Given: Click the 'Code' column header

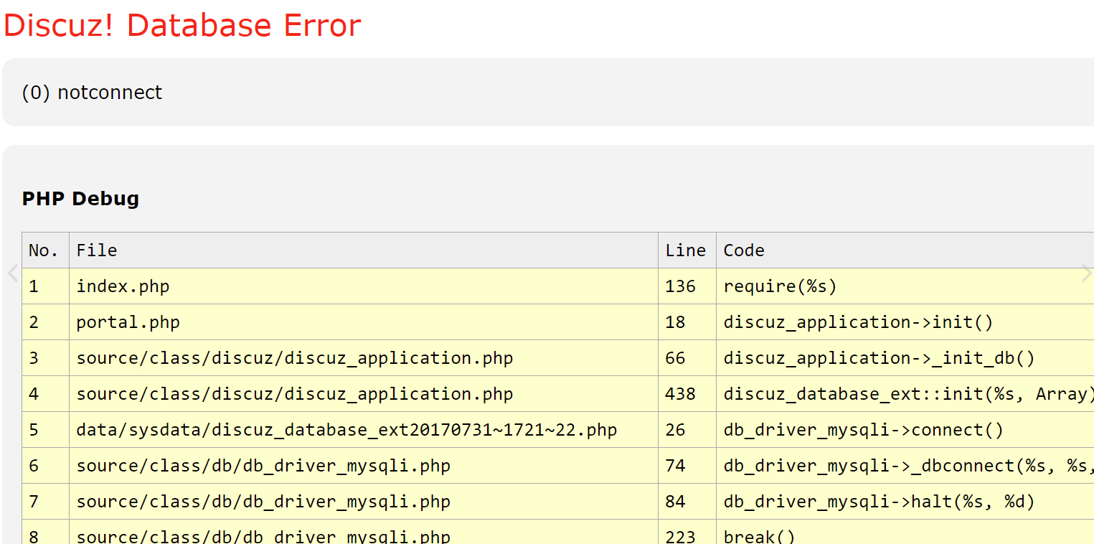Looking at the screenshot, I should pos(905,250).
